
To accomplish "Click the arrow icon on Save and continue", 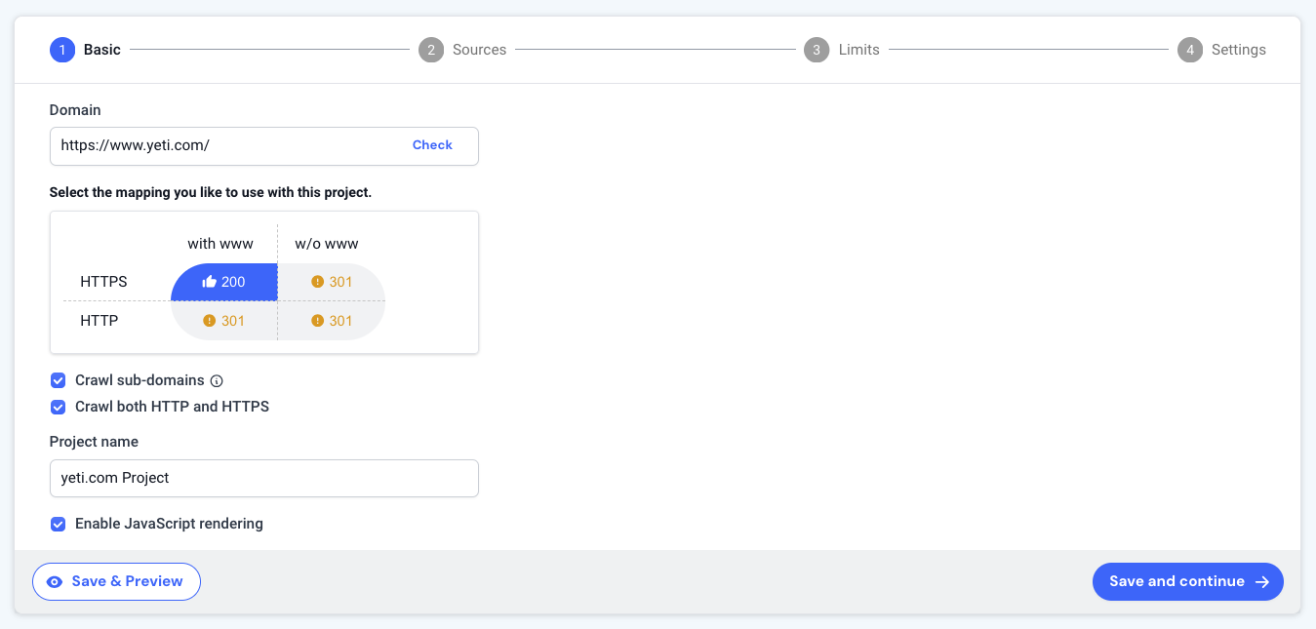I will point(1262,581).
